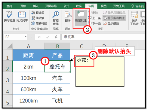
Task: Toggle 显示墨迹 ink display
Action: point(111,23)
